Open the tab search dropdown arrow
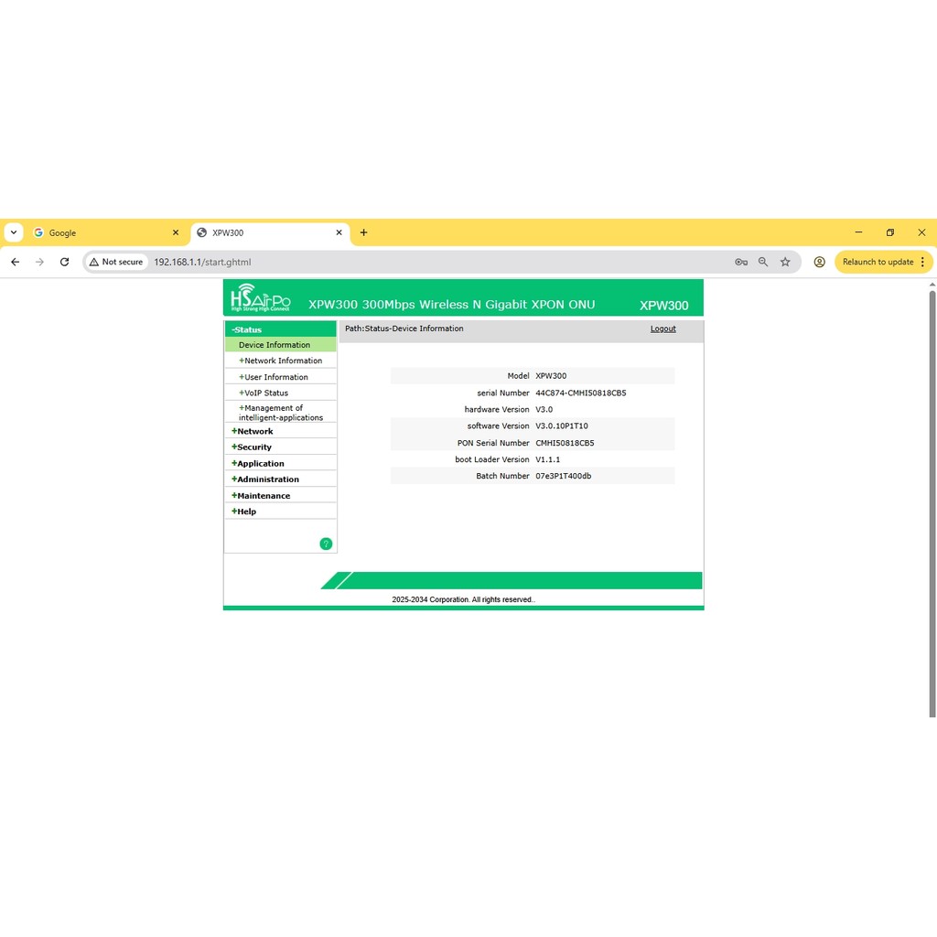 13,232
